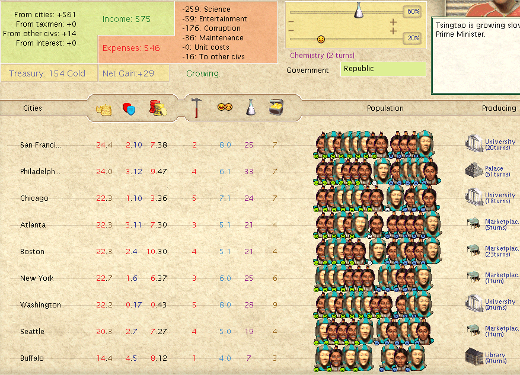Click Philadelphia's science value 33
Image resolution: width=520 pixels, height=375 pixels.
coord(248,171)
